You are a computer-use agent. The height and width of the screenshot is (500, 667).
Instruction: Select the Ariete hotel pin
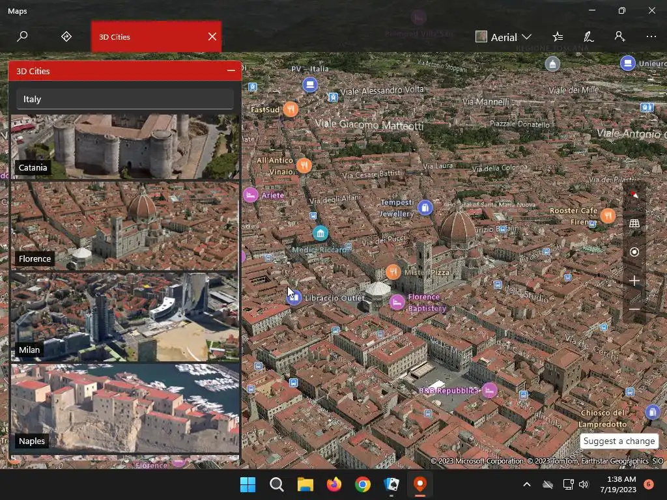(x=251, y=195)
